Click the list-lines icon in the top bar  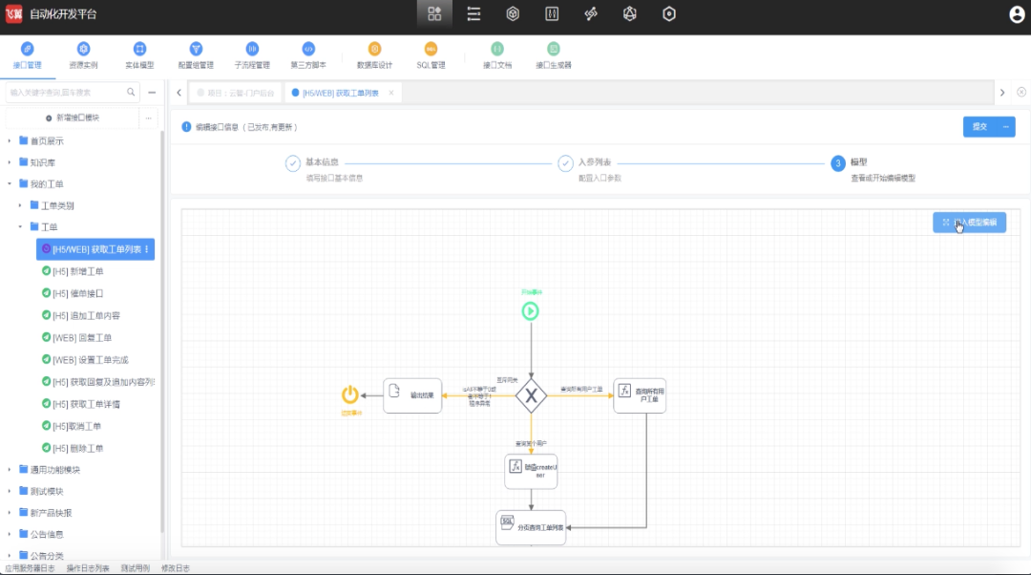(473, 13)
